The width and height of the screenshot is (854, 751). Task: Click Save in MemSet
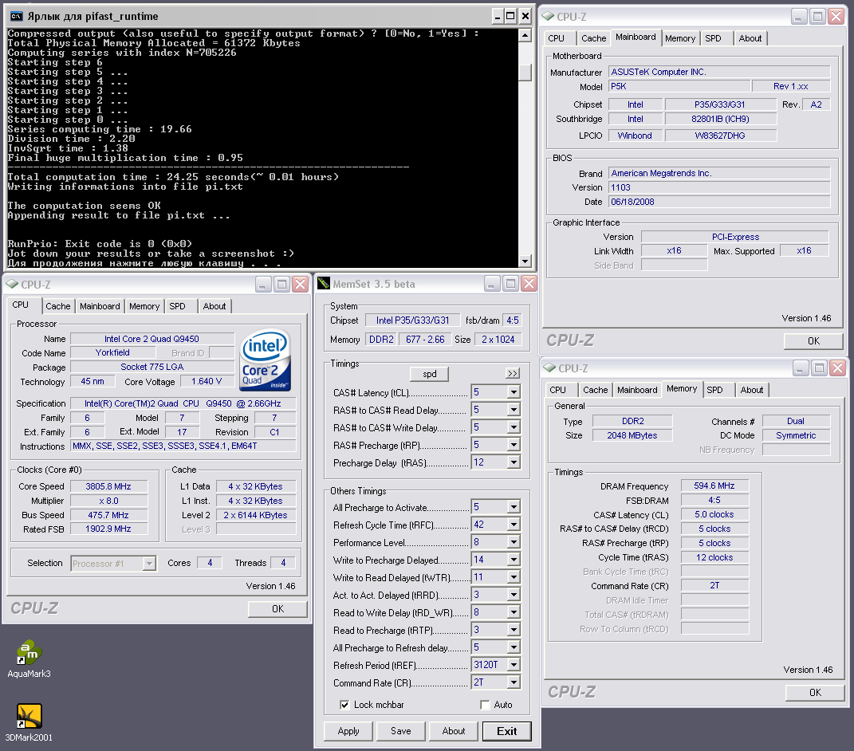coord(400,731)
